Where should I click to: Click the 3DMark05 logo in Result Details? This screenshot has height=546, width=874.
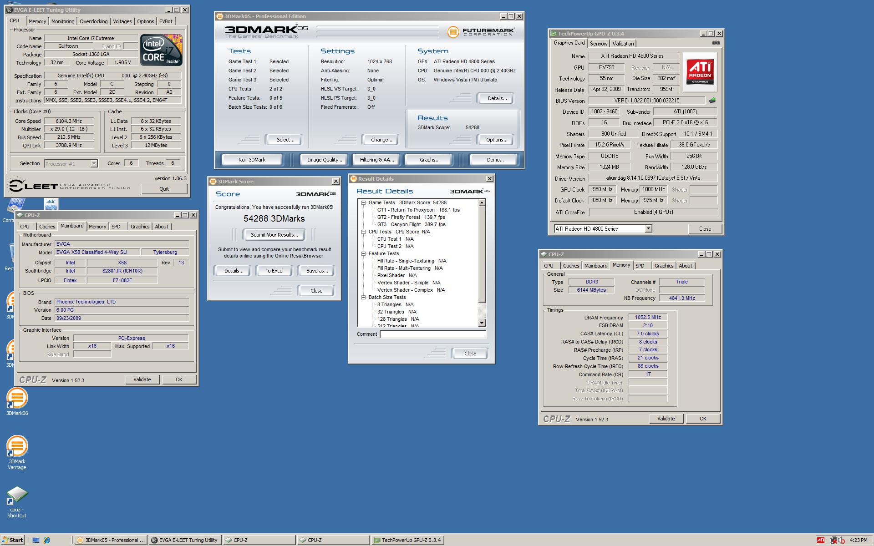(x=469, y=191)
